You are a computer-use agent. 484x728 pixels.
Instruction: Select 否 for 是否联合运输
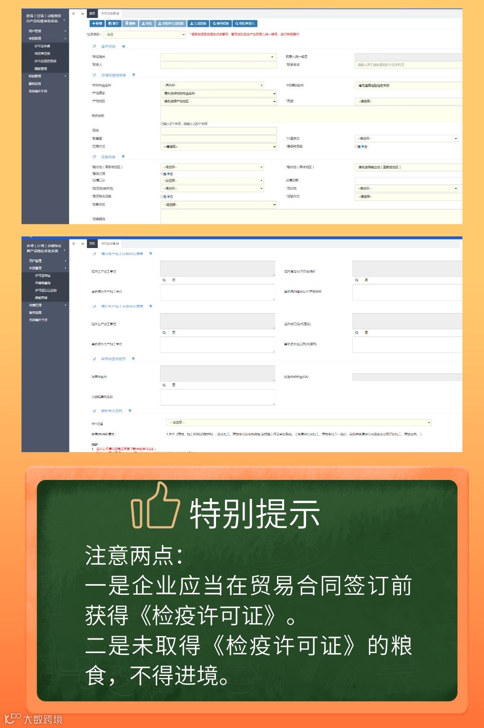point(169,196)
